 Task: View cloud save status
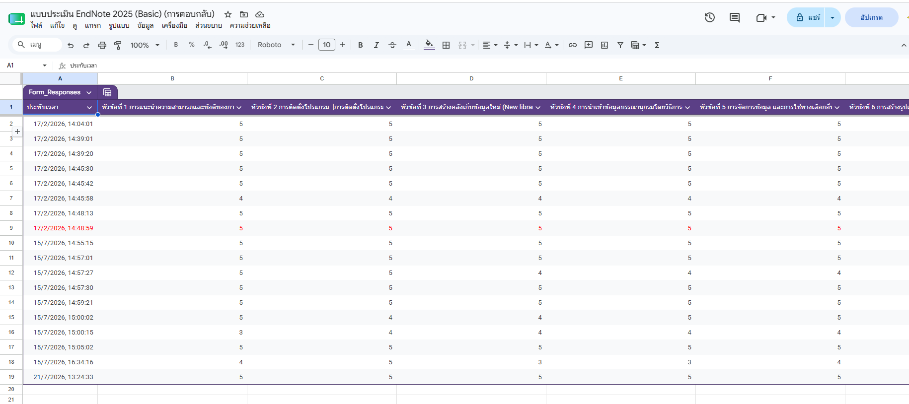(x=260, y=14)
